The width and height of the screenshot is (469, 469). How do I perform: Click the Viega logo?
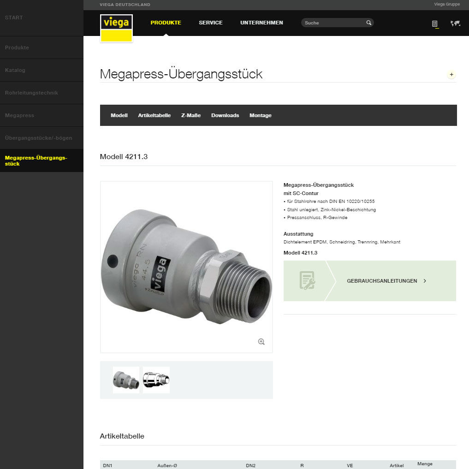[116, 29]
